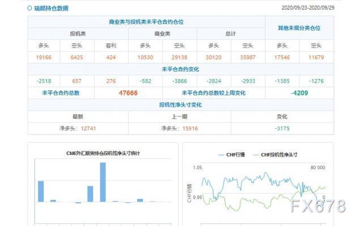Select the change value -582
Image resolution: width=363 pixels, height=226 pixels.
[145, 81]
